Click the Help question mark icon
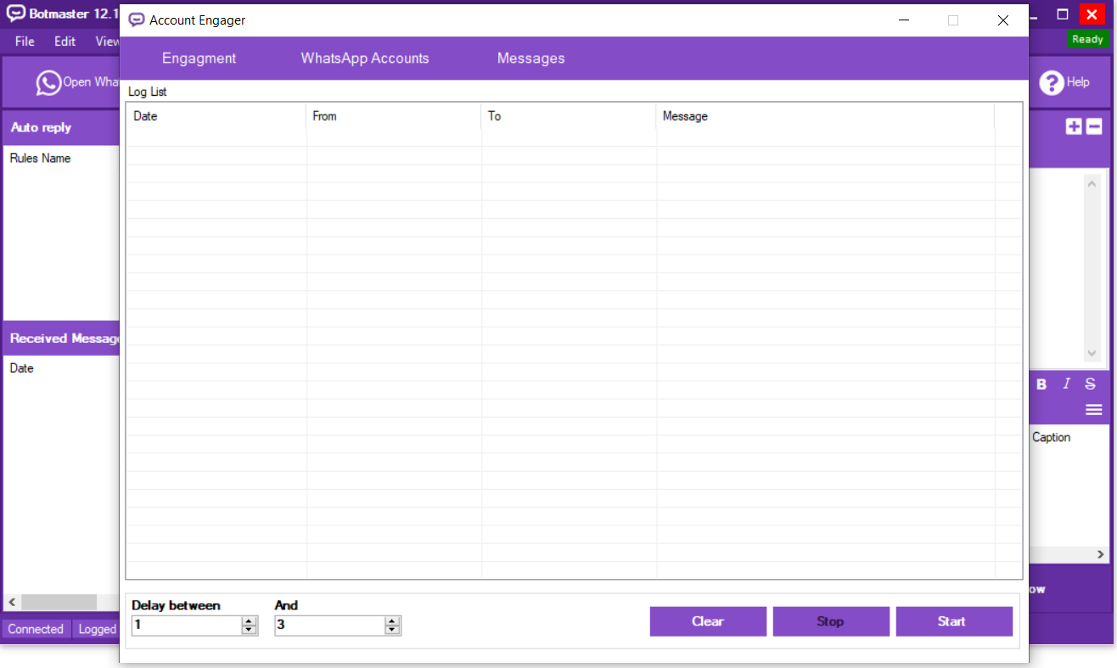This screenshot has height=668, width=1117. (x=1052, y=82)
